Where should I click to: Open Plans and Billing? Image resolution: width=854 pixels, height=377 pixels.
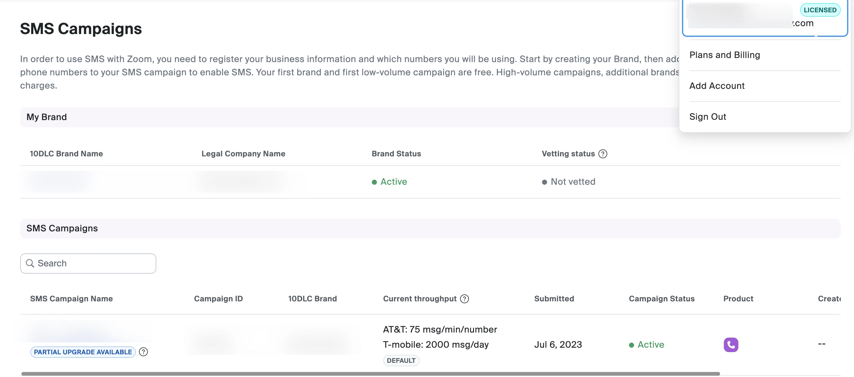724,55
